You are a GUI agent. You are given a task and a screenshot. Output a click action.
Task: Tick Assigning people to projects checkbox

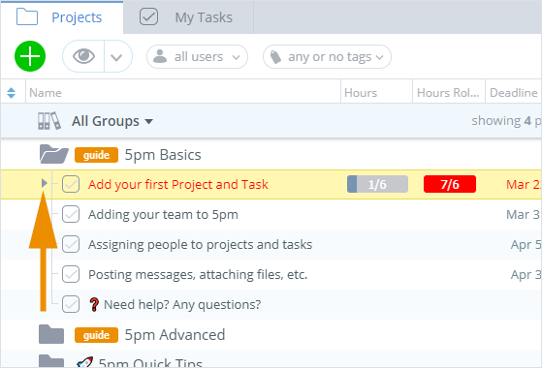(x=71, y=244)
